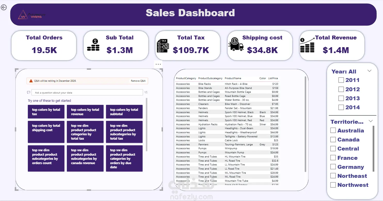
Task: Select suggestion 'product subcategories by canada revenue'
Action: [x=85, y=158]
